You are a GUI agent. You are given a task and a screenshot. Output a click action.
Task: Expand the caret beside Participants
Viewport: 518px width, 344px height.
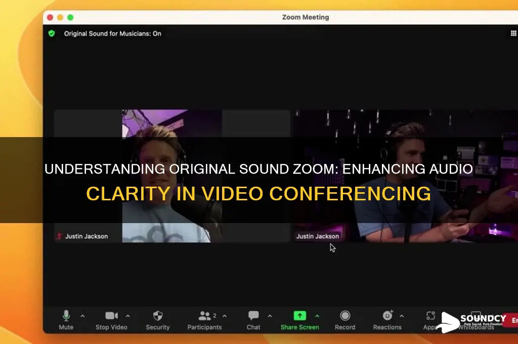[x=225, y=316]
